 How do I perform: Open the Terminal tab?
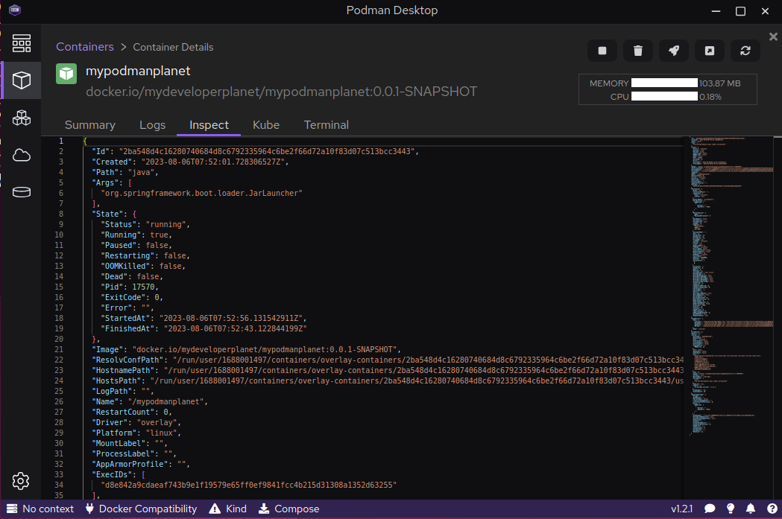pyautogui.click(x=326, y=125)
